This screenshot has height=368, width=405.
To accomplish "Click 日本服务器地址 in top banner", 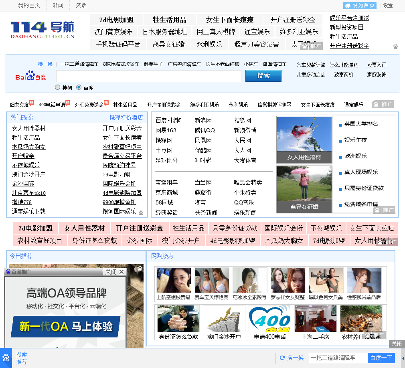I will [x=164, y=32].
